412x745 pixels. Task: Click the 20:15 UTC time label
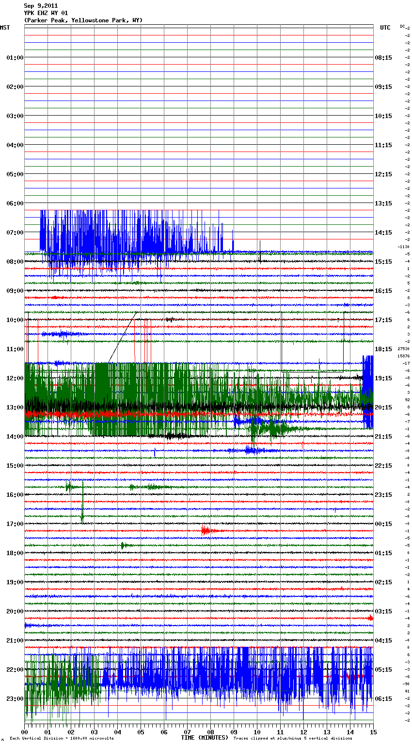click(x=383, y=407)
